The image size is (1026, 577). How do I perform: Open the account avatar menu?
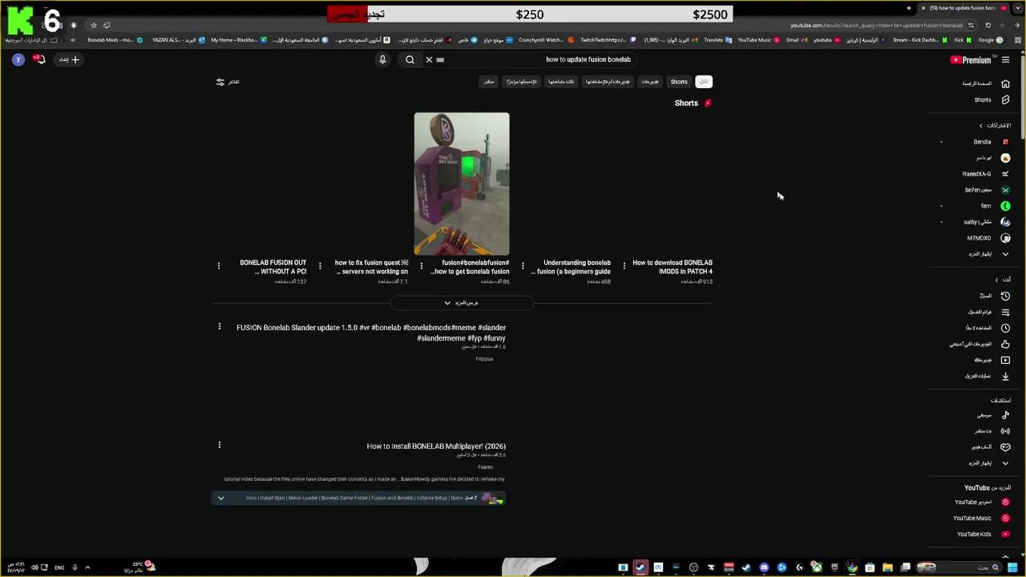[x=18, y=59]
